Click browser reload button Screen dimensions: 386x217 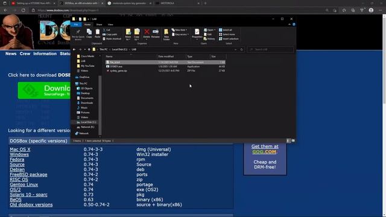(x=24, y=10)
